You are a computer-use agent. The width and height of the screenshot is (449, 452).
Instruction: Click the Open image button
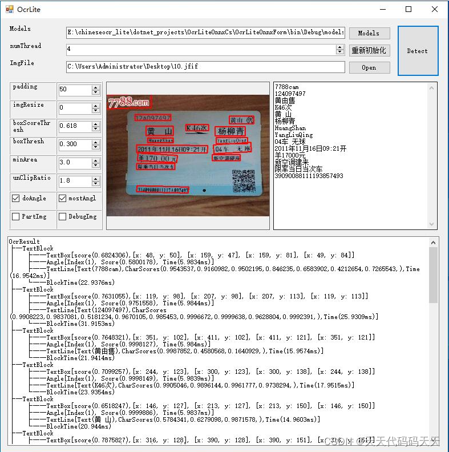click(x=369, y=68)
